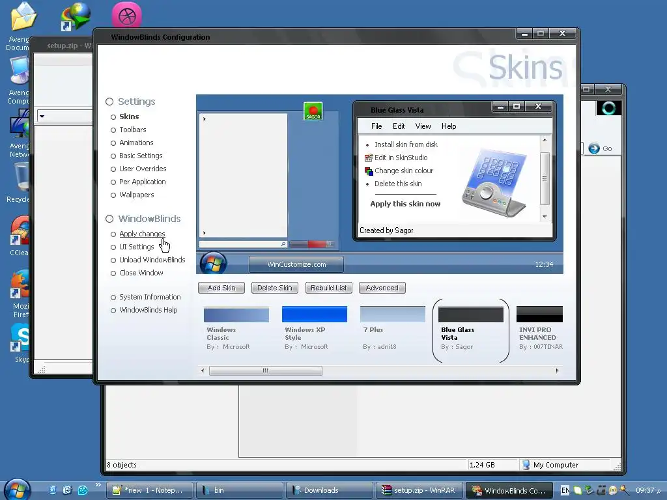
Task: Open the CCleaner desktop icon
Action: [19, 236]
